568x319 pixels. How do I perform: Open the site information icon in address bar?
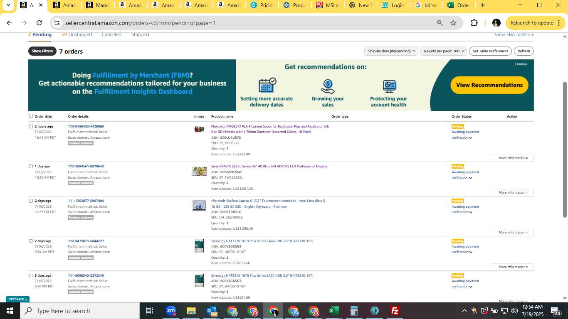(x=57, y=23)
